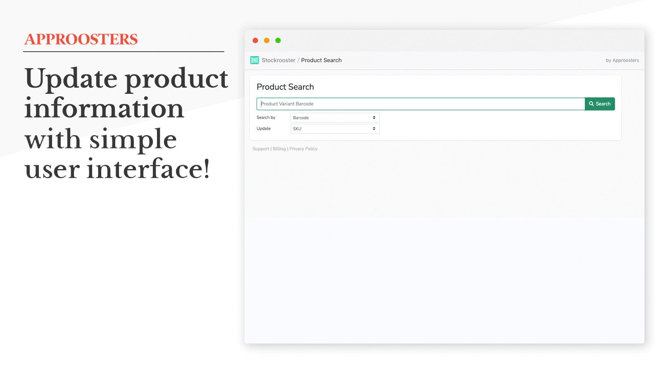The image size is (661, 372).
Task: Select the magnifier icon inside the Search button
Action: (x=592, y=104)
